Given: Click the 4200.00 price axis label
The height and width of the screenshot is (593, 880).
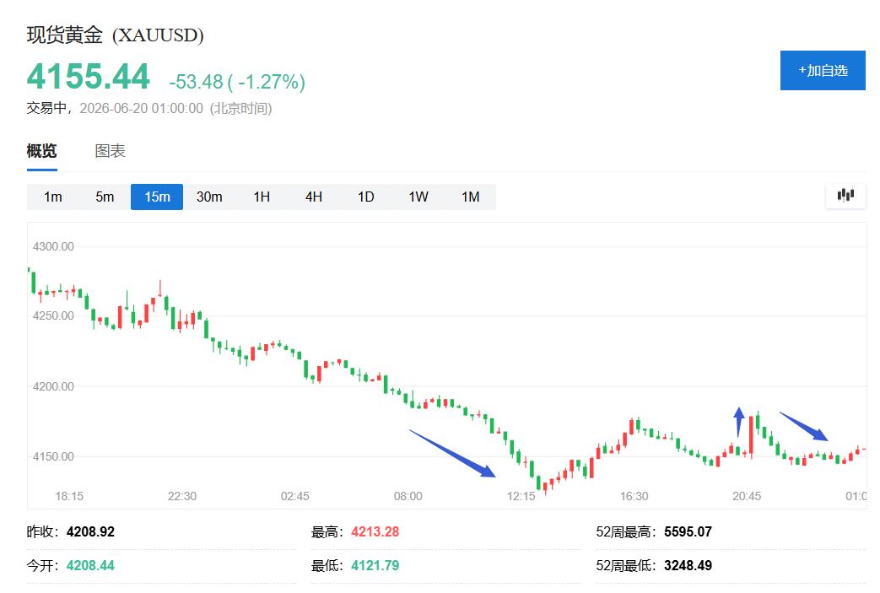Looking at the screenshot, I should [x=53, y=386].
